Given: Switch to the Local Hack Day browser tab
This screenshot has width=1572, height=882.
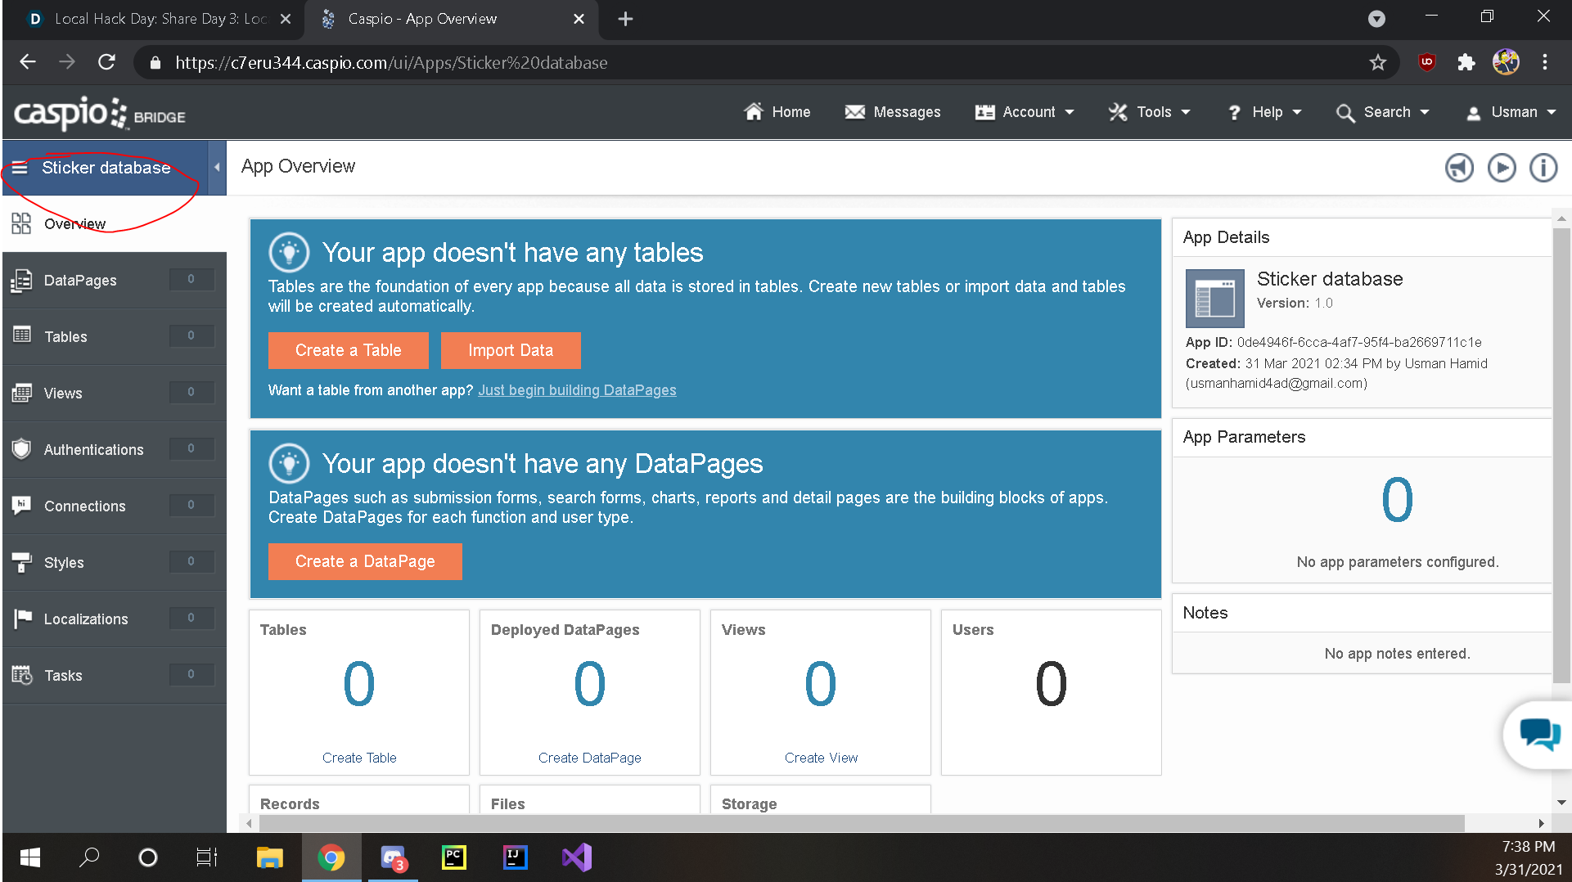Looking at the screenshot, I should point(155,19).
